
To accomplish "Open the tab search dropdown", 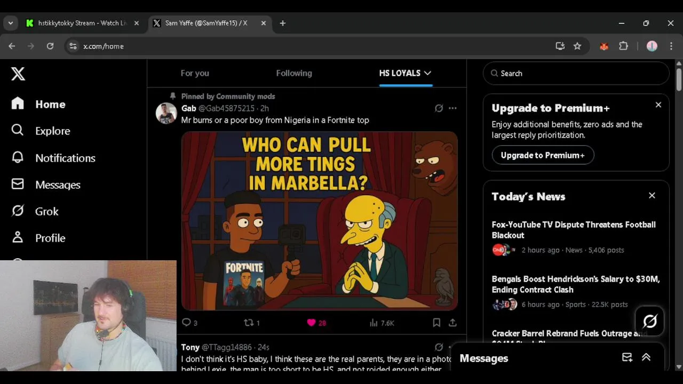I will [x=11, y=23].
